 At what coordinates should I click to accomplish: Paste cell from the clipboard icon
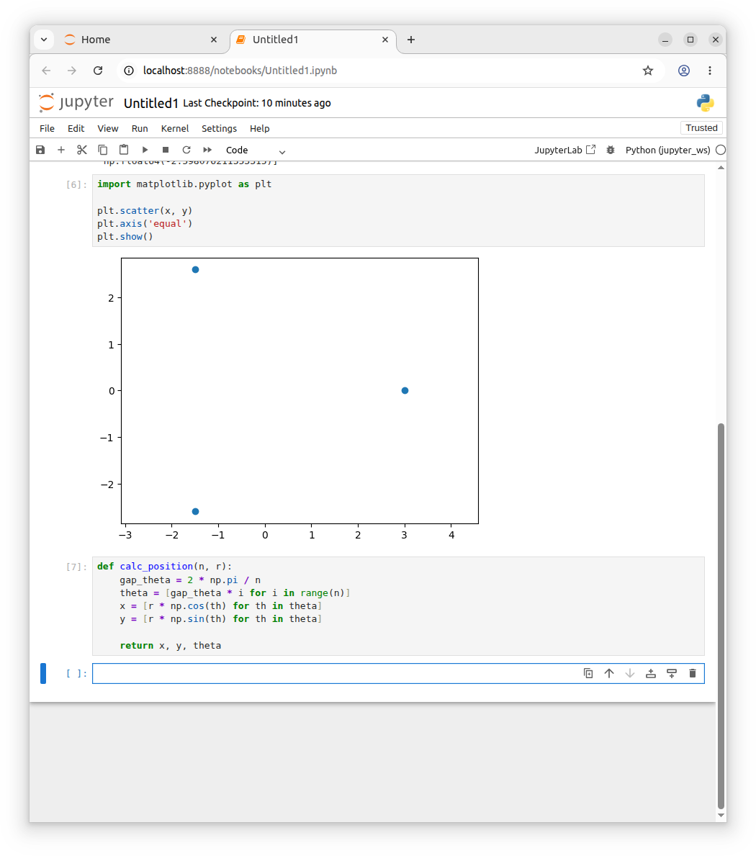(x=124, y=150)
